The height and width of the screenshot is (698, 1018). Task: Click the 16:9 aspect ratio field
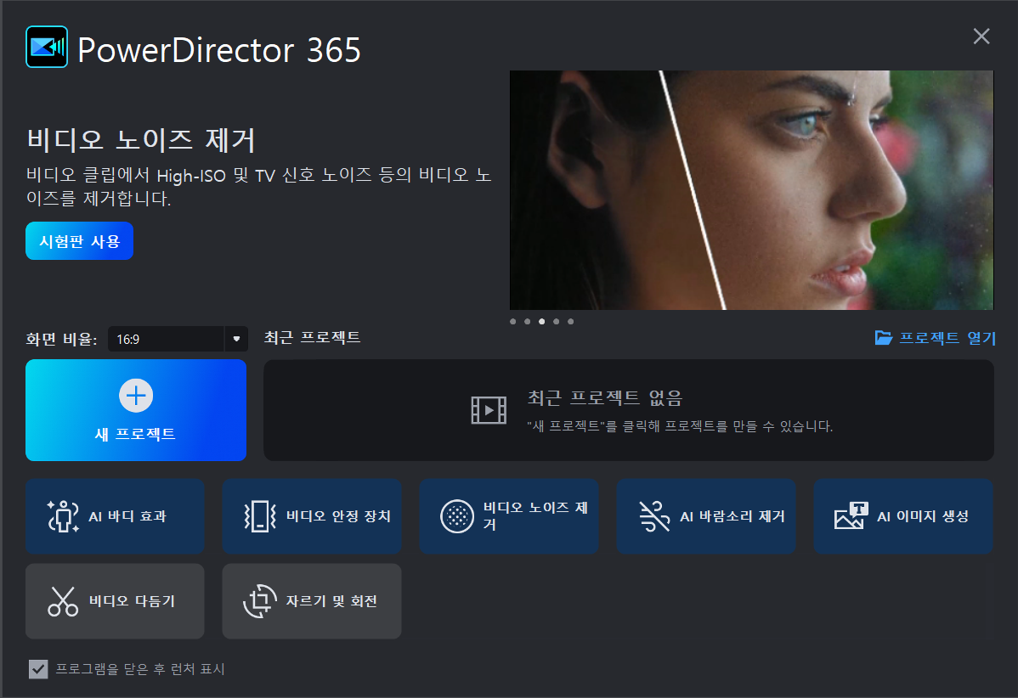coord(166,339)
